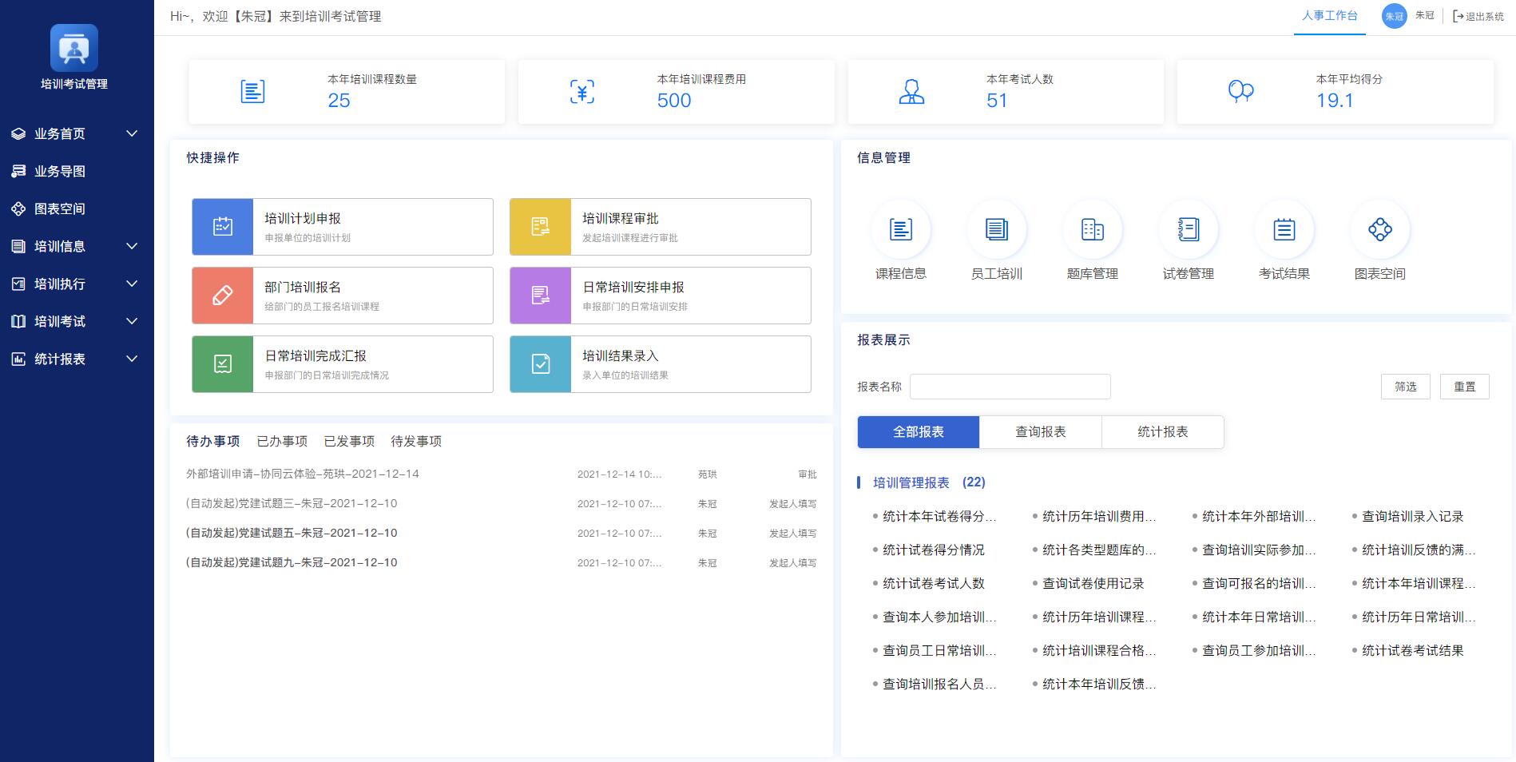The height and width of the screenshot is (762, 1516).
Task: Open 培训结果录入 quick action
Action: click(x=659, y=363)
